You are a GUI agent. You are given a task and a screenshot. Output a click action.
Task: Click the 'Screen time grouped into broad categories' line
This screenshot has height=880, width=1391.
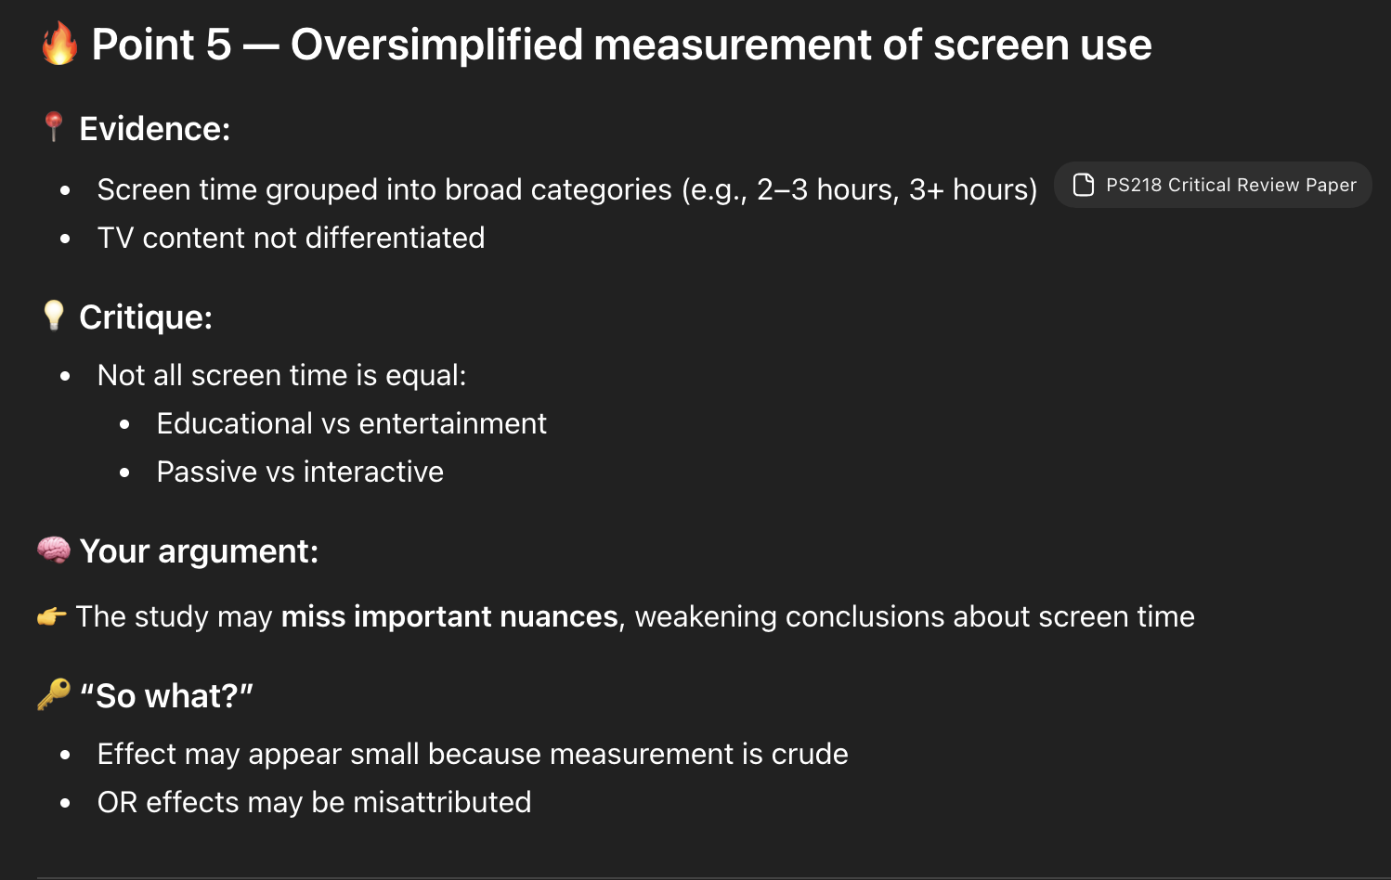tap(567, 189)
